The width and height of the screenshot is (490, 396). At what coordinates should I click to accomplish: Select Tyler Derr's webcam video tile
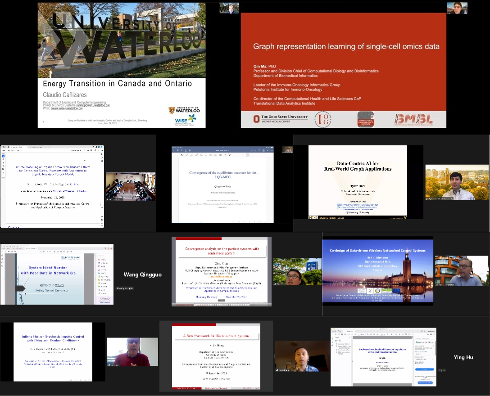457,182
